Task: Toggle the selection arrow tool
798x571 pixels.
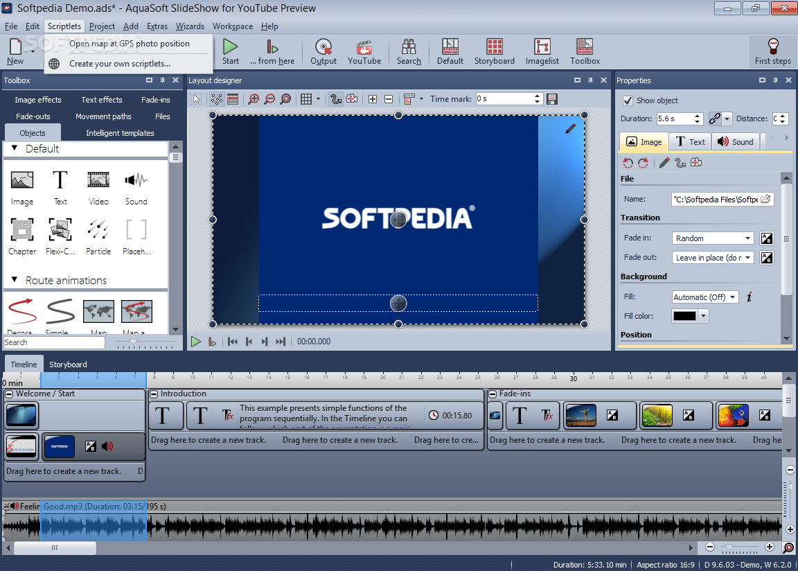Action: [x=197, y=98]
